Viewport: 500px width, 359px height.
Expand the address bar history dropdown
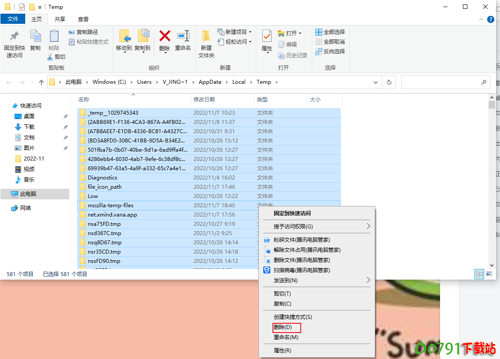(376, 82)
